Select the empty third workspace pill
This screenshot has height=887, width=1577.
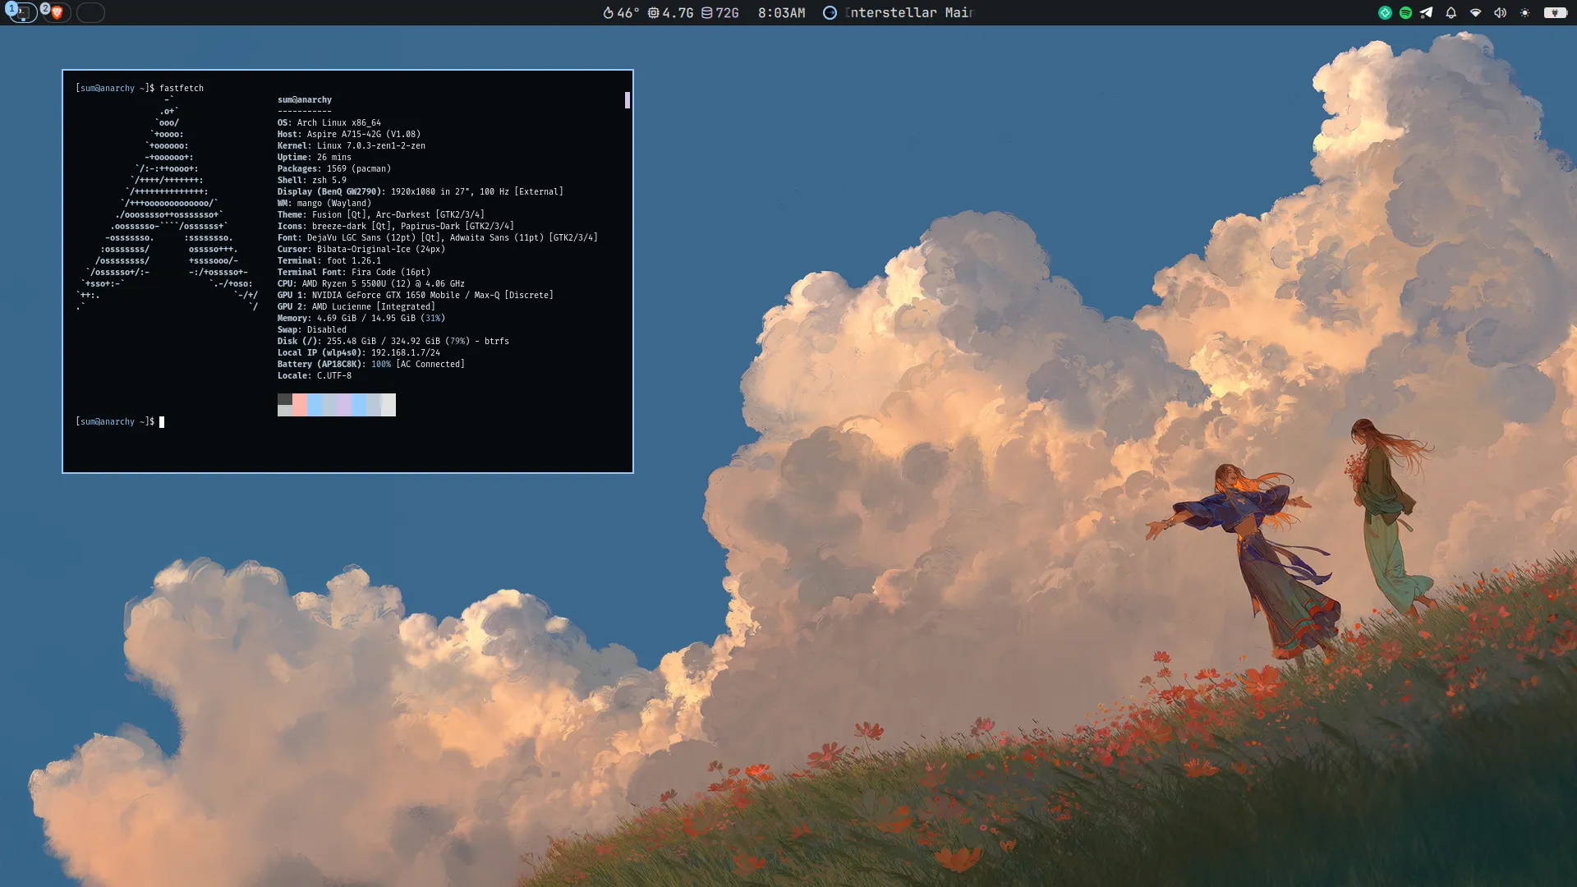[x=90, y=12]
